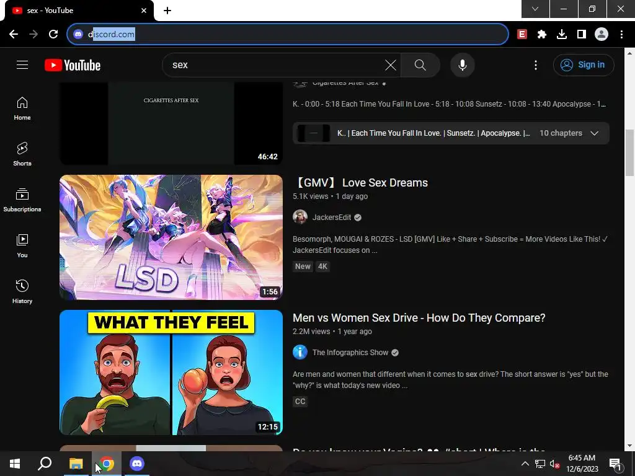
Task: Open 'Love Sex Dreams' video title
Action: pos(360,183)
